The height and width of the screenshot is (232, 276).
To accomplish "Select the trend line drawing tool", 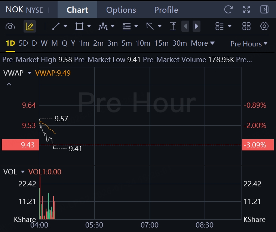I will point(56,27).
